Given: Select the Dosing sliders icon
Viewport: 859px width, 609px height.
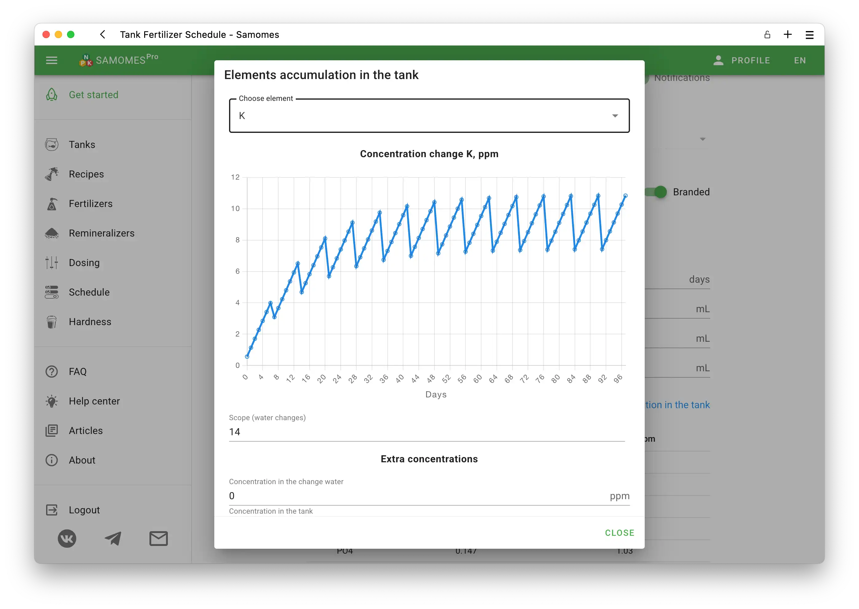Looking at the screenshot, I should tap(52, 262).
